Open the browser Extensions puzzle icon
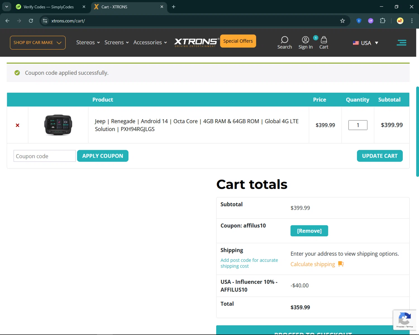 click(x=383, y=21)
